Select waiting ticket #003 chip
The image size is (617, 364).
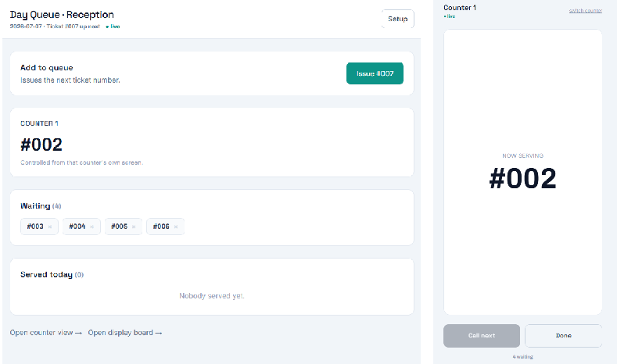click(x=39, y=227)
